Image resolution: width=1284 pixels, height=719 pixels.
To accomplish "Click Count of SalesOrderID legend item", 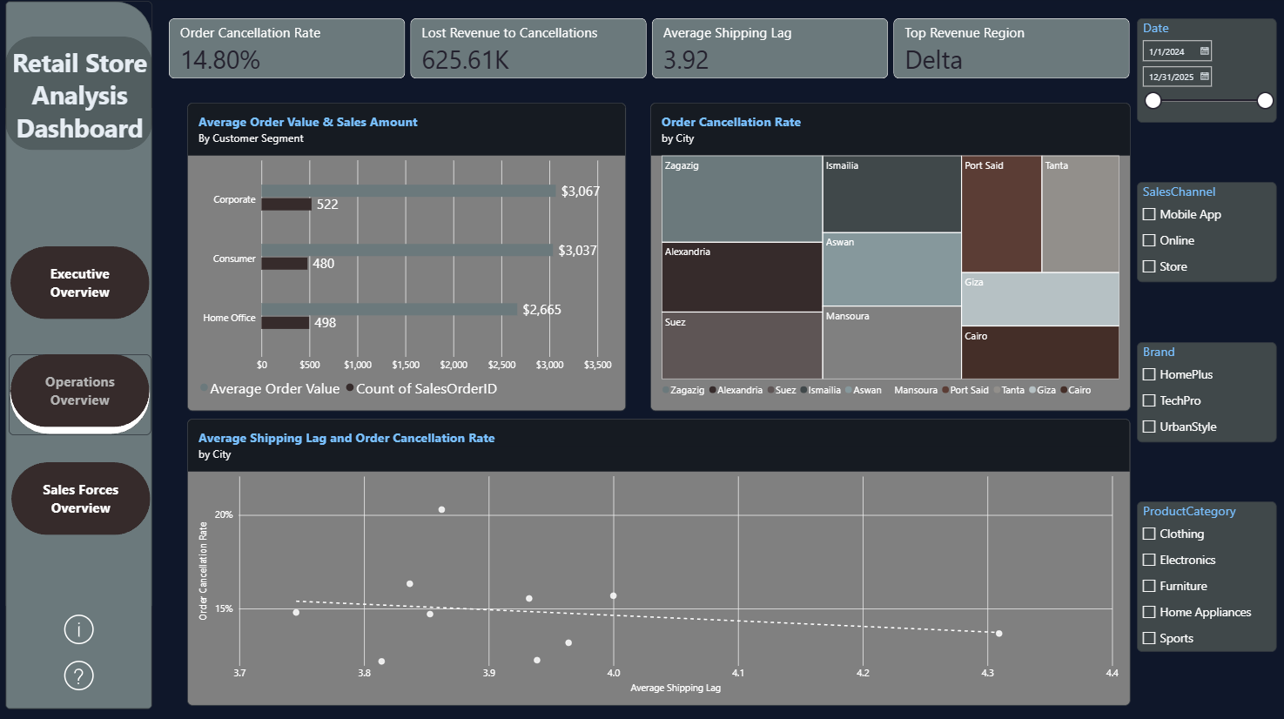I will click(421, 388).
